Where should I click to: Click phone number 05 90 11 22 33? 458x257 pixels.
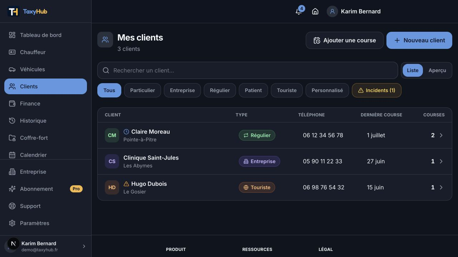click(x=322, y=161)
